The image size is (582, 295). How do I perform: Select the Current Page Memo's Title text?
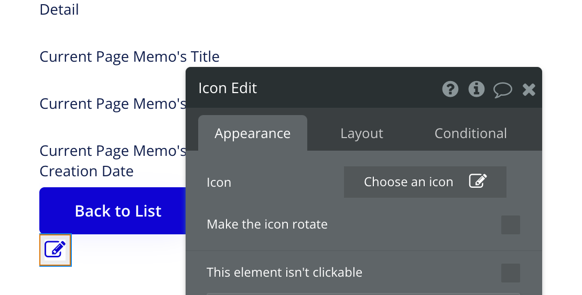click(130, 56)
